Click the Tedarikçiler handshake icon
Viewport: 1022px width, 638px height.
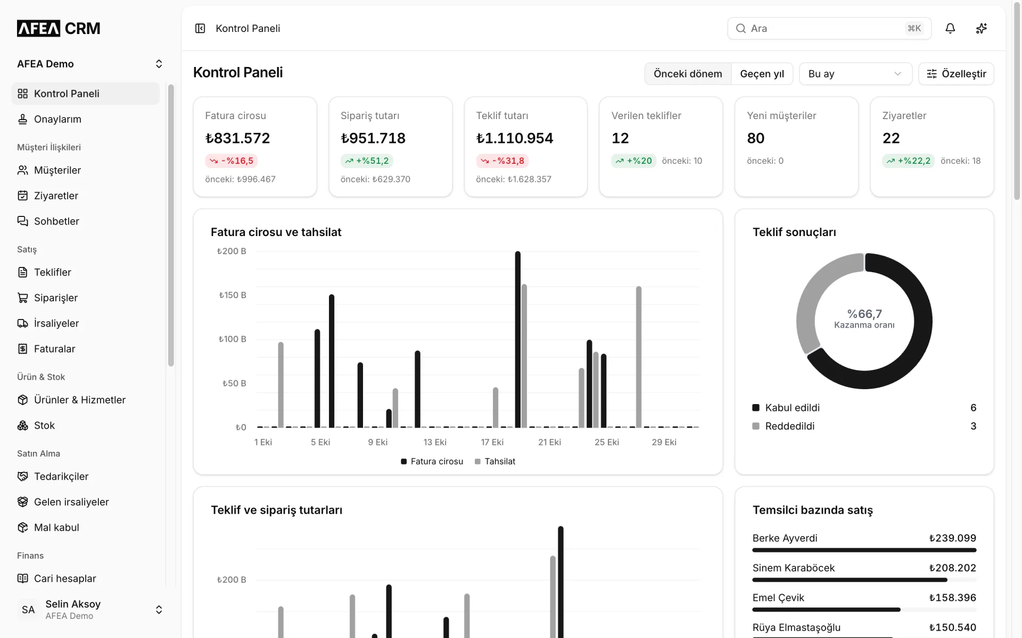click(x=22, y=476)
